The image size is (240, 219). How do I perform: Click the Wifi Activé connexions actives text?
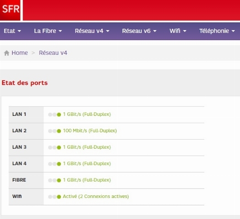click(x=96, y=197)
